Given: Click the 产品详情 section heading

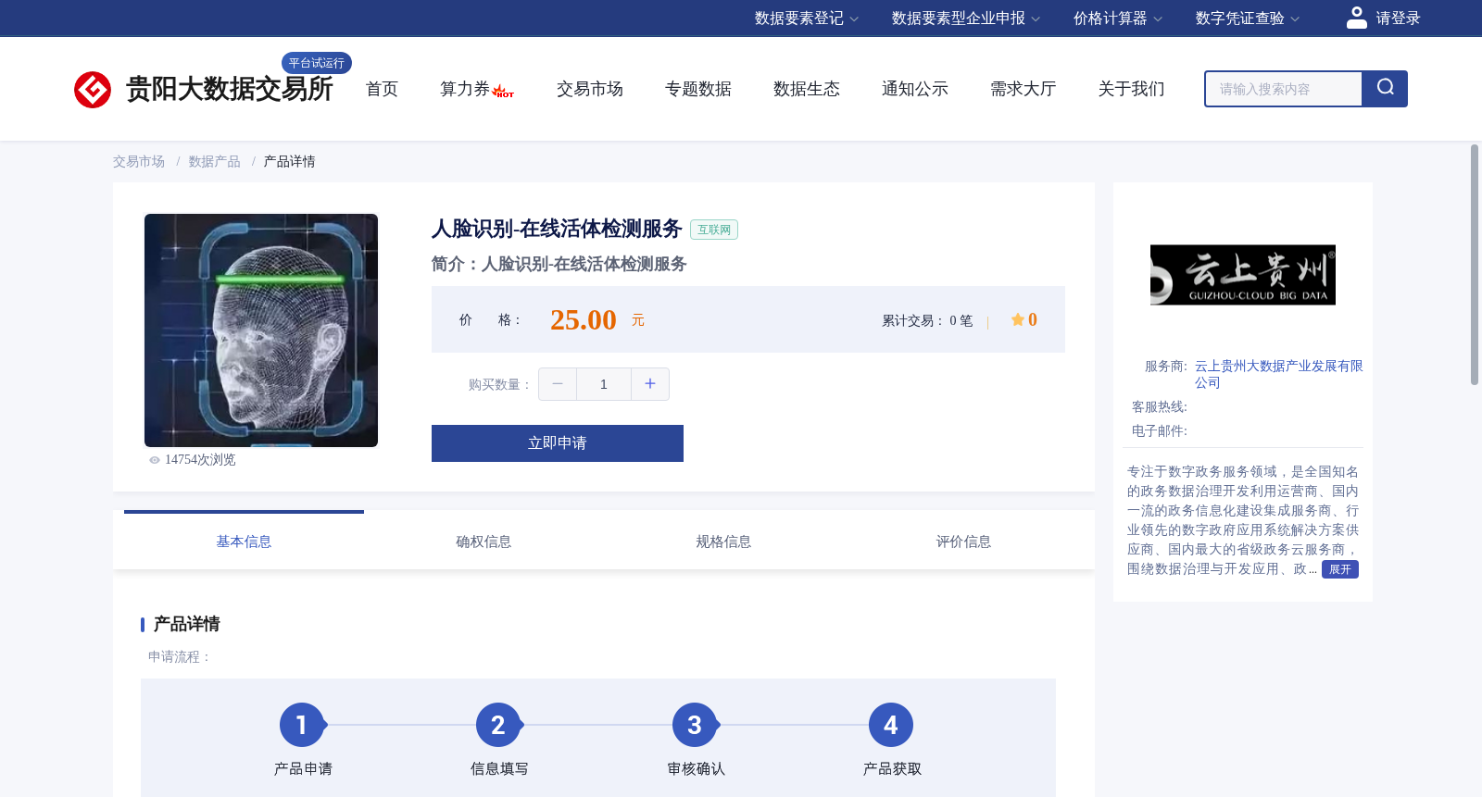Looking at the screenshot, I should 187,624.
